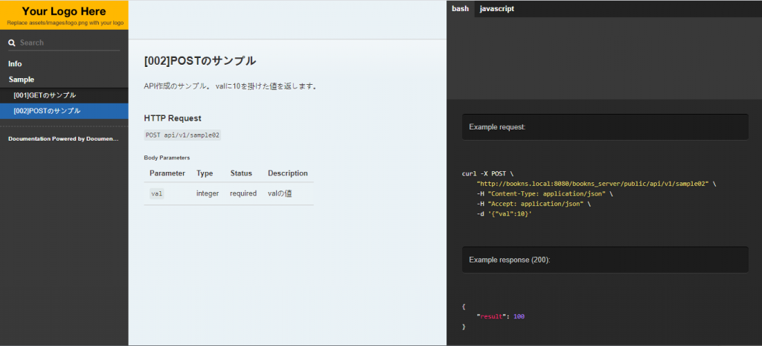762x346 pixels.
Task: Click the Example request box
Action: (x=604, y=127)
